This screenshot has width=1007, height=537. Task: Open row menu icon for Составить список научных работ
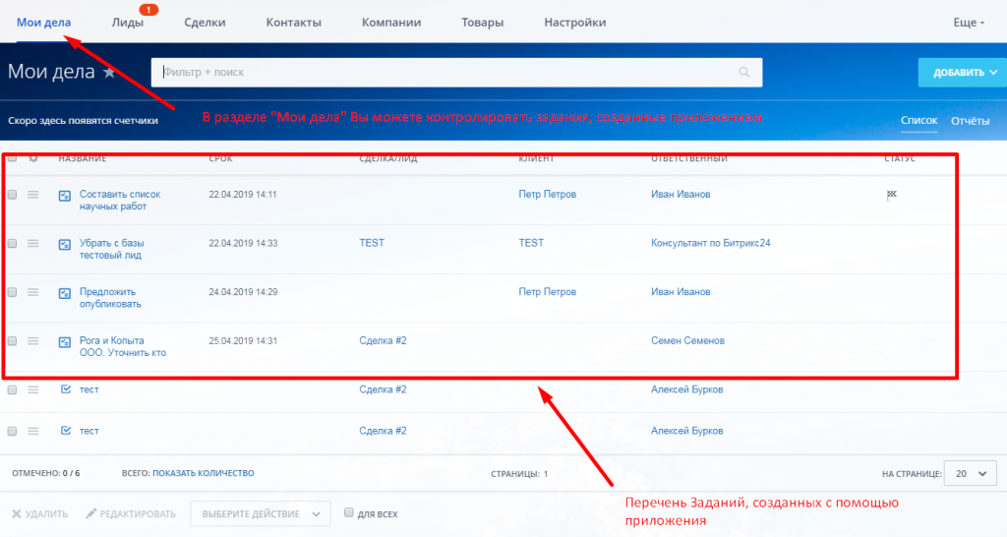32,195
